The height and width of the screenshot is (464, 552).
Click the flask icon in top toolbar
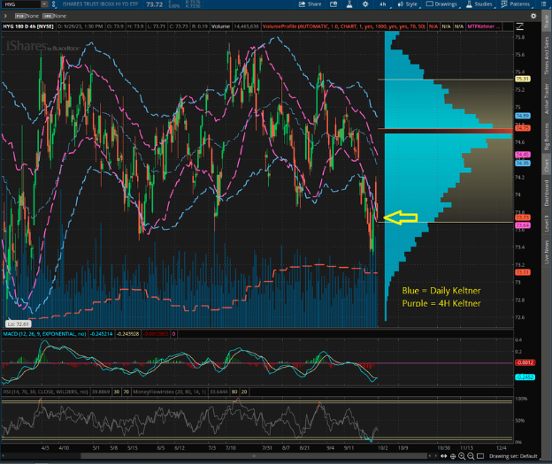pos(349,4)
